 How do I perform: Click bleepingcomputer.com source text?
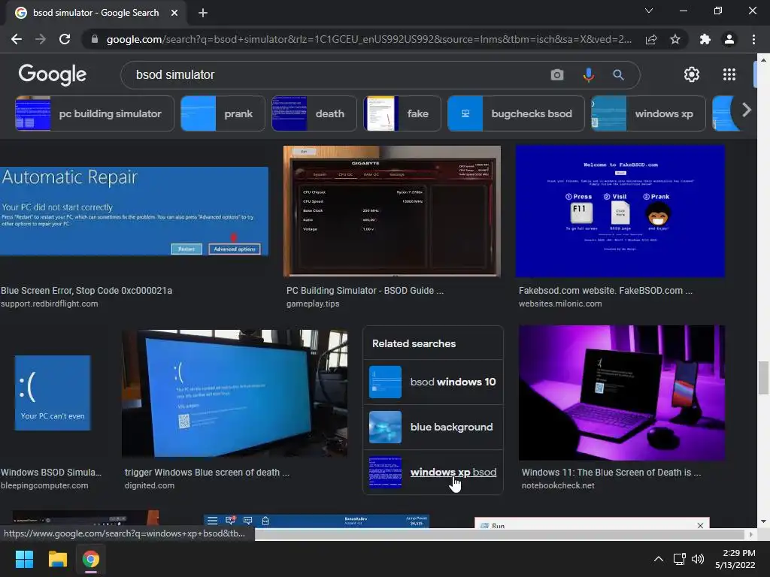[44, 485]
